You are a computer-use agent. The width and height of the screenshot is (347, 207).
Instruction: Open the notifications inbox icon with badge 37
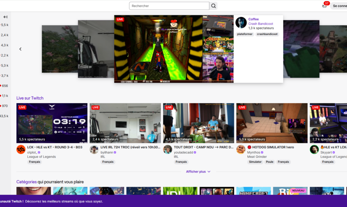coord(324,6)
